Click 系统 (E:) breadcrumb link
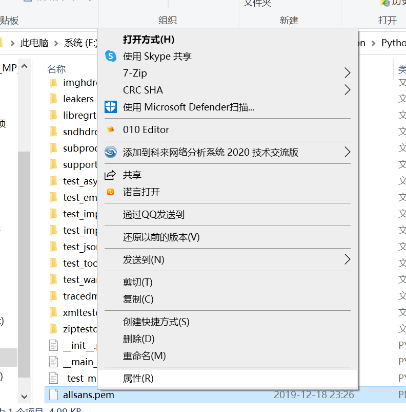Viewport: 406px width, 412px height. click(80, 43)
